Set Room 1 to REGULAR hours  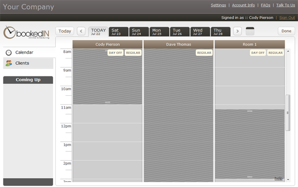pos(275,53)
